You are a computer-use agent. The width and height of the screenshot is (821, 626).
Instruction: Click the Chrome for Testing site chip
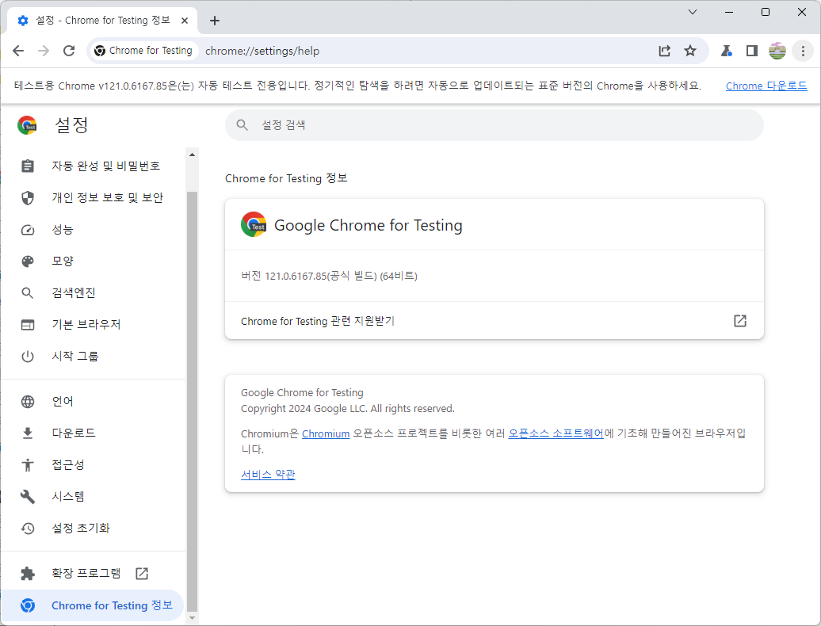(143, 51)
